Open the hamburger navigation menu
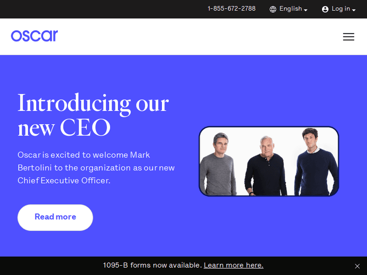Viewport: 367px width, 275px height. [348, 37]
